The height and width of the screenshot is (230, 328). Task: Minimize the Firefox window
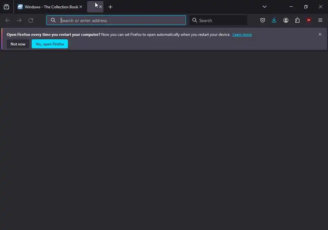point(291,7)
